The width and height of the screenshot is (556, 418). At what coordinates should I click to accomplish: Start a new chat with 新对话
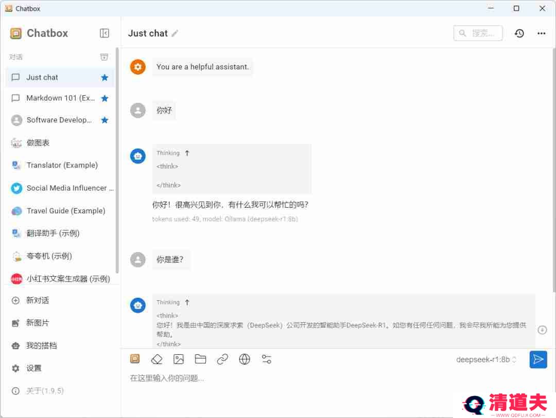coord(60,300)
